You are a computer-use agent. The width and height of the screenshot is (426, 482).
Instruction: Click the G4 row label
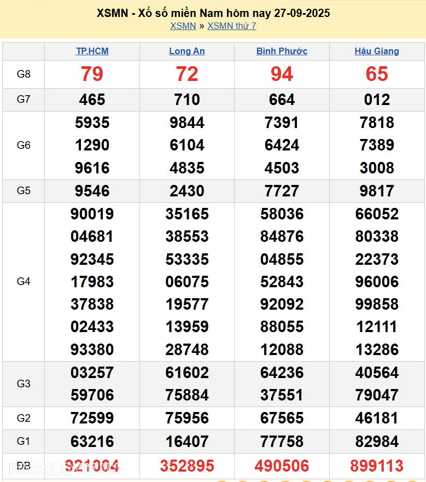[x=24, y=282]
